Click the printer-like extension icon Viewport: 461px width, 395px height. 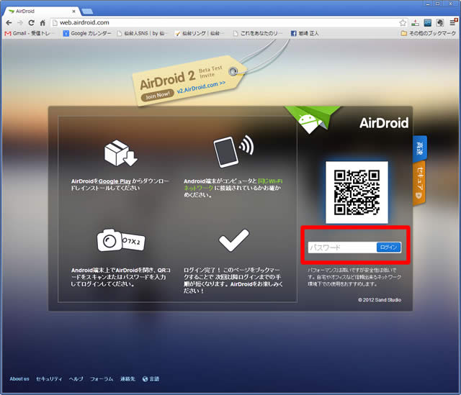440,22
